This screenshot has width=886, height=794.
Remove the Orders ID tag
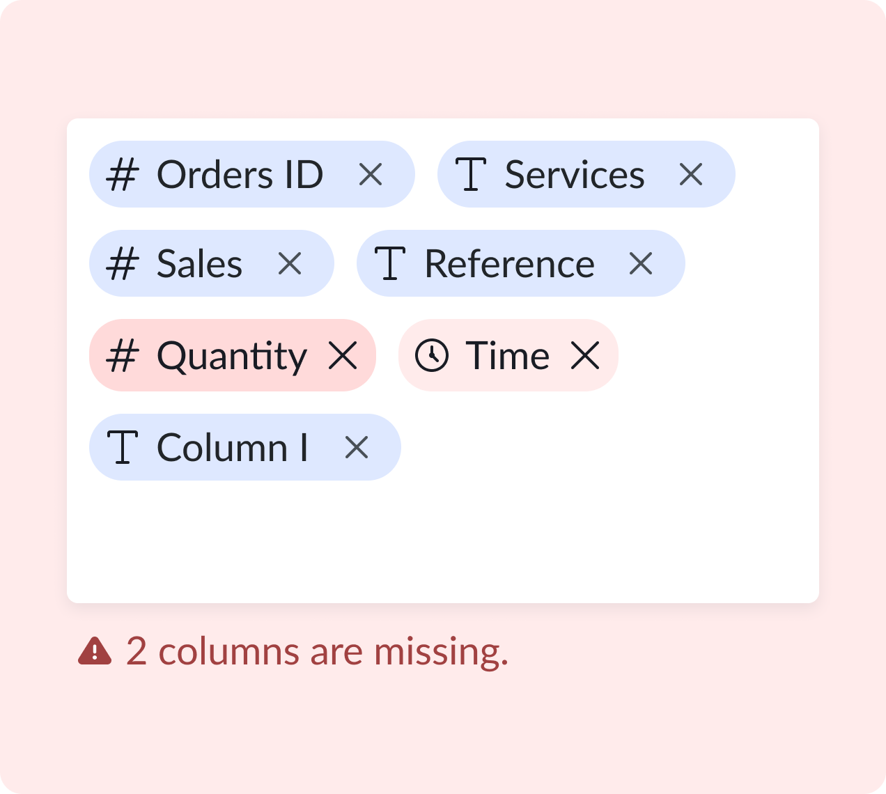pos(371,174)
